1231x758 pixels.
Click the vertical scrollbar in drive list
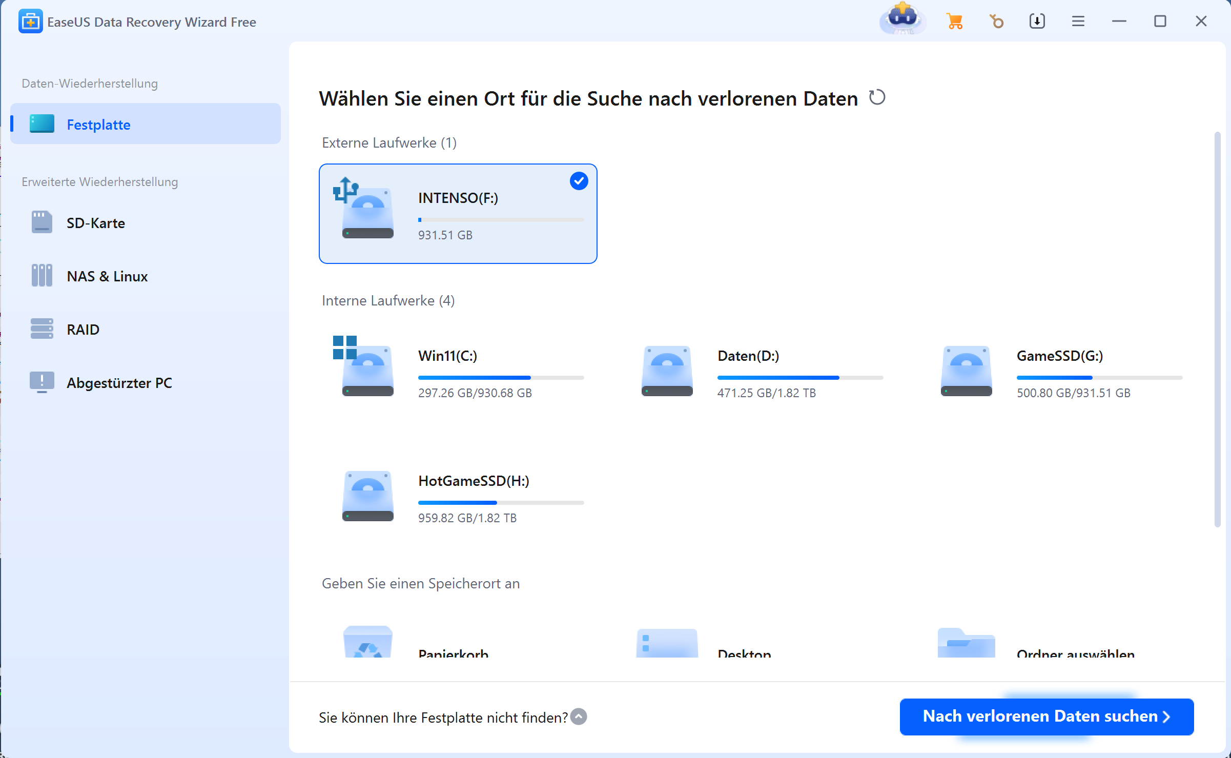pos(1217,328)
